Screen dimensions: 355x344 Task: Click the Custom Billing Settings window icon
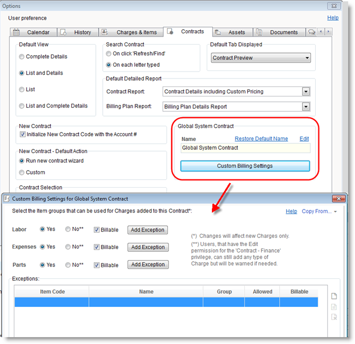click(7, 199)
